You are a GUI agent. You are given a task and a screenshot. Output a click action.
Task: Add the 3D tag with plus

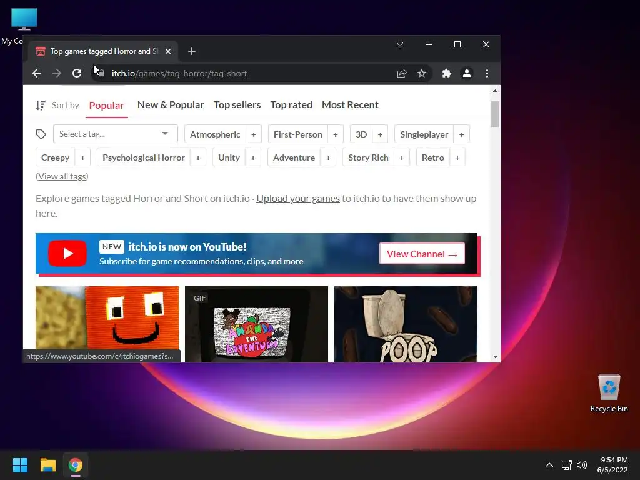tap(380, 134)
